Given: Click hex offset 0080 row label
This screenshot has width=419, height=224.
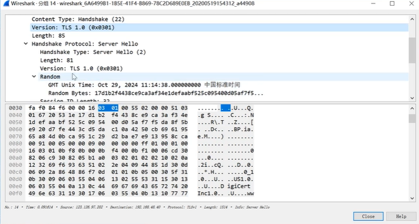Looking at the screenshot, I should point(16,143).
